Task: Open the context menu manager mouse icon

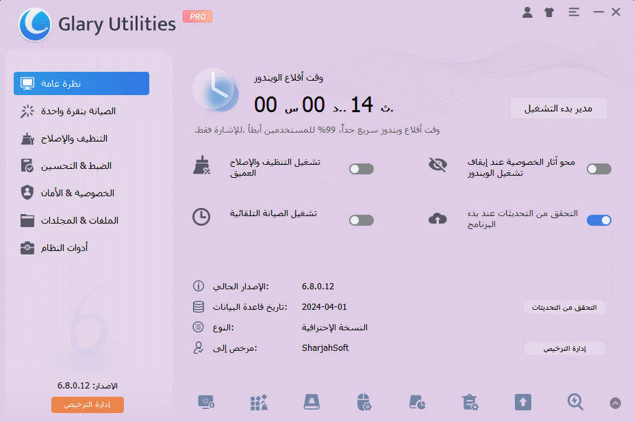Action: coord(364,402)
